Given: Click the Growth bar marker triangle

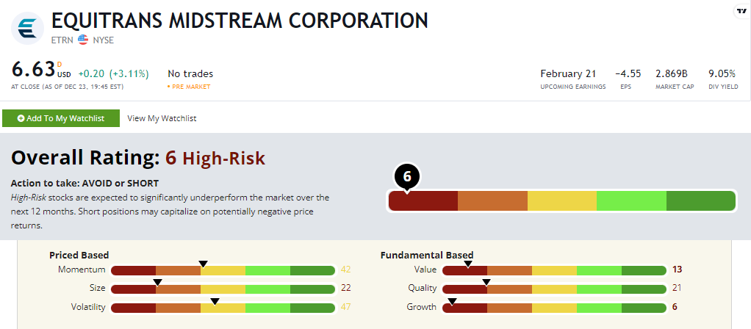Looking at the screenshot, I should click(x=452, y=301).
